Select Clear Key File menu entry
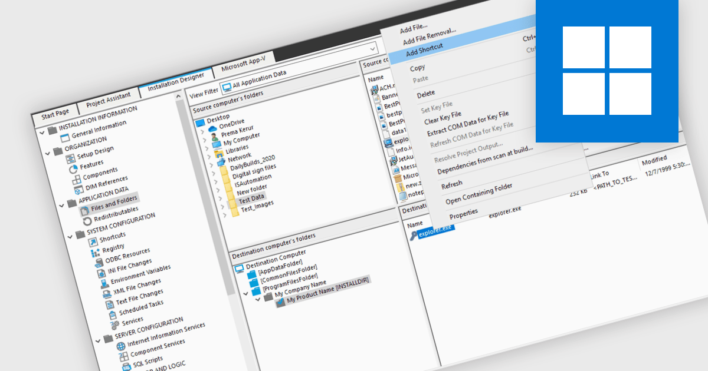 442,118
